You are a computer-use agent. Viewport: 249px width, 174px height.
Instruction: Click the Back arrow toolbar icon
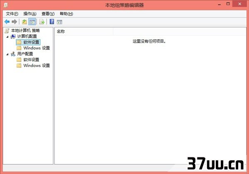[x=7, y=22]
